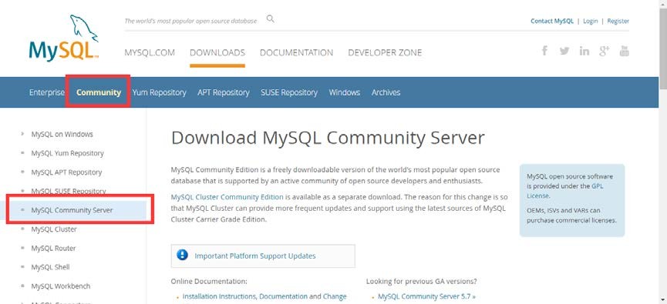Open MySQL Twitter icon
667x304 pixels.
coord(564,51)
